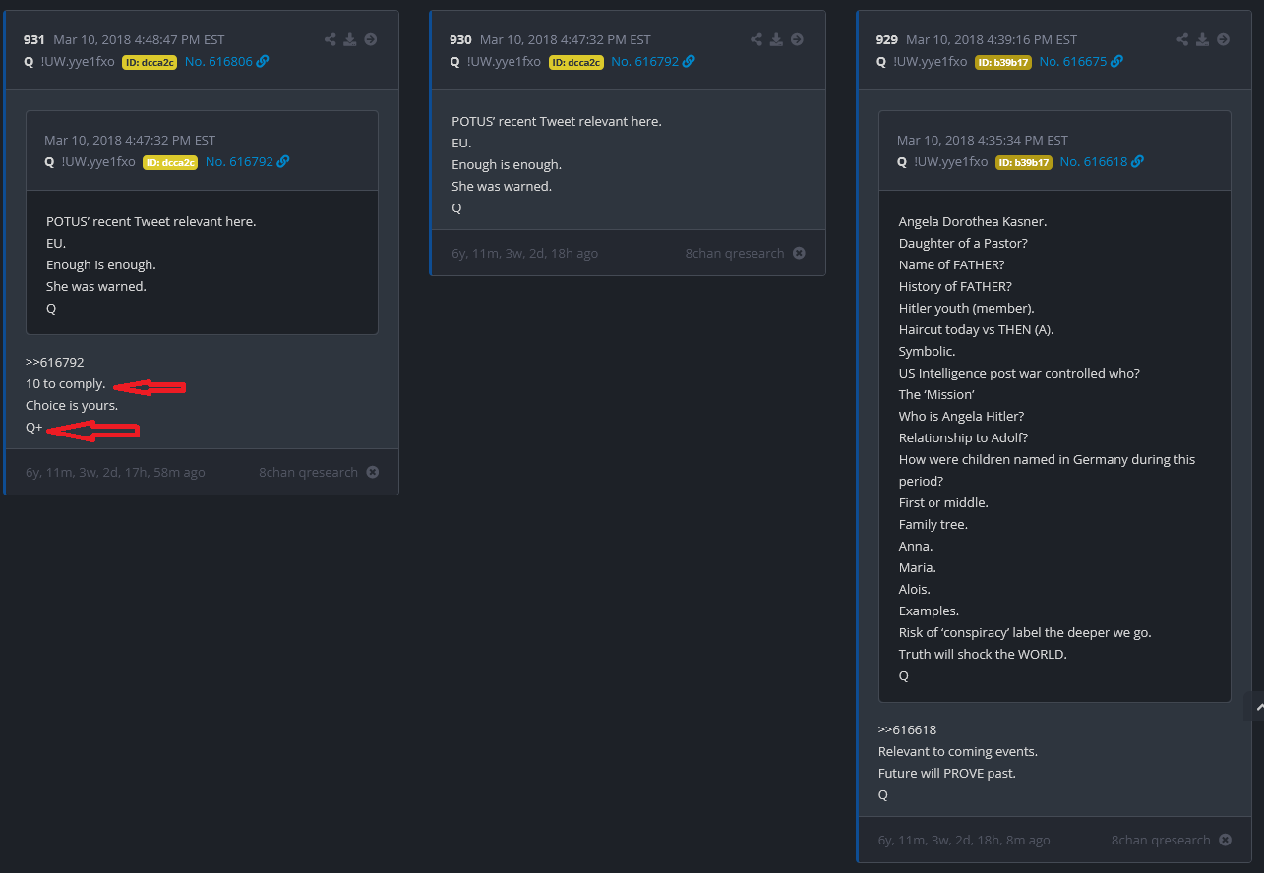The height and width of the screenshot is (873, 1264).
Task: Download post 931 using download icon
Action: [x=350, y=40]
